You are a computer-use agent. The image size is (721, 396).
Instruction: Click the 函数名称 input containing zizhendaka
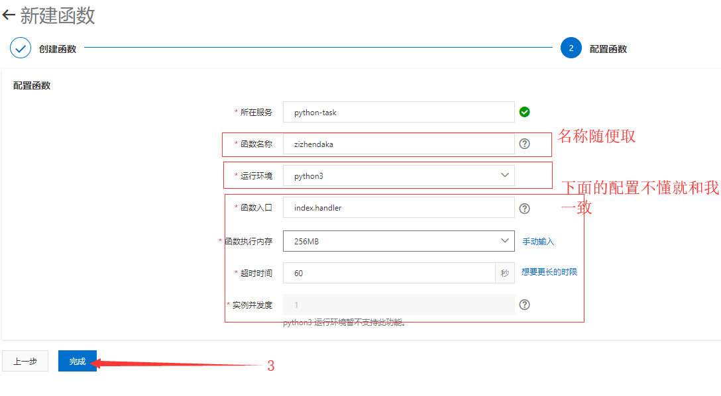click(x=398, y=144)
